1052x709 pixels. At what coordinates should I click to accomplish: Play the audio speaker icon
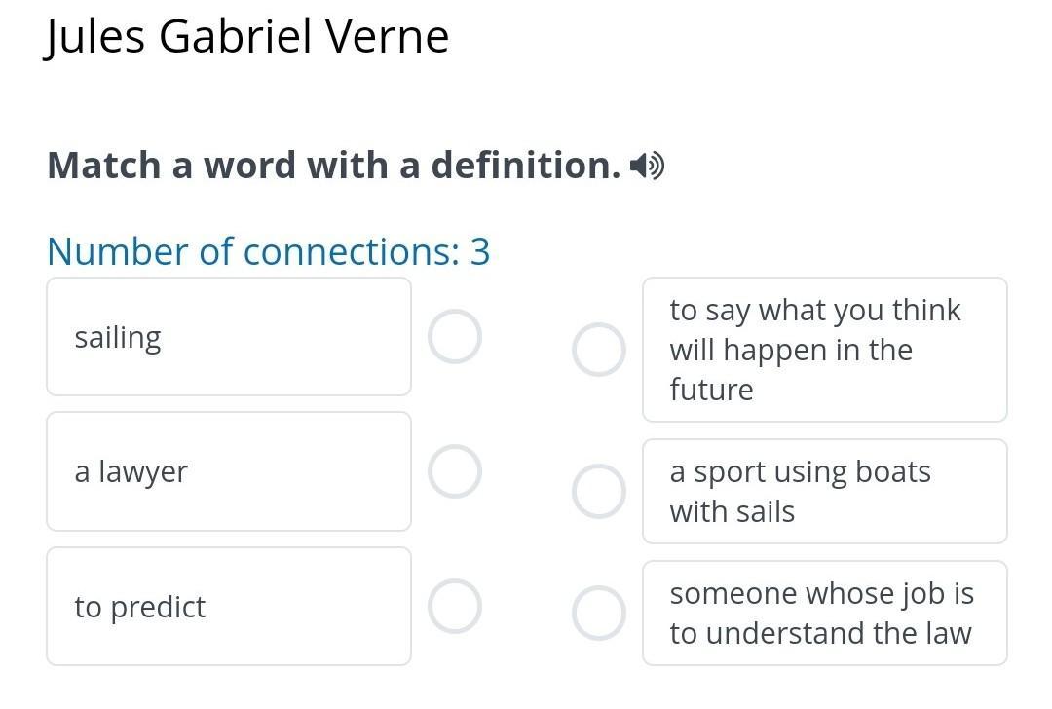click(647, 167)
